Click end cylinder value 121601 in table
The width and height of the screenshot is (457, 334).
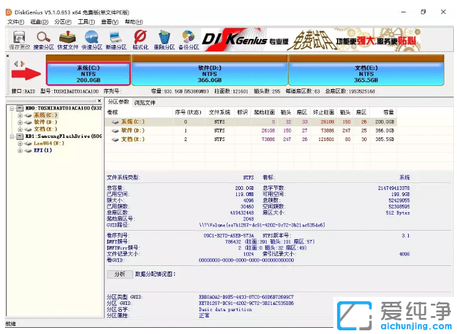(326, 139)
